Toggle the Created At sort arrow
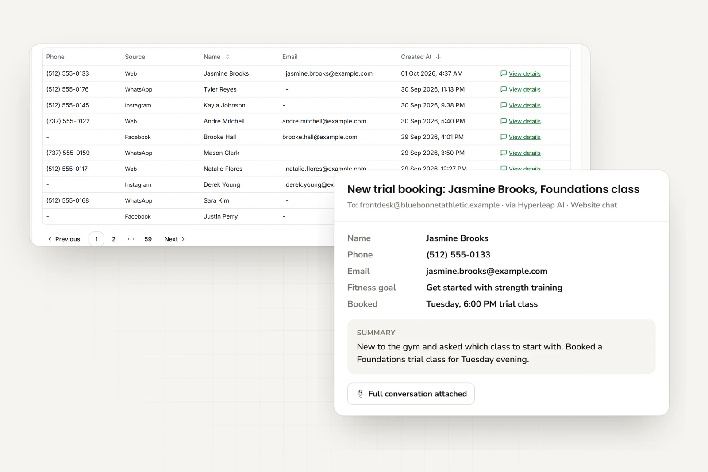This screenshot has width=708, height=472. point(439,57)
